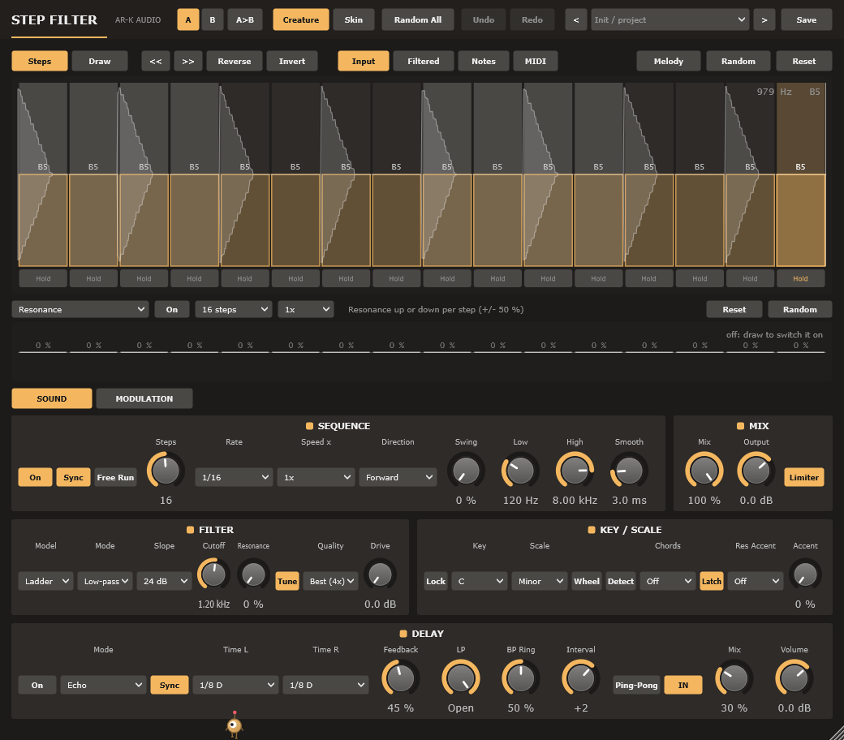The image size is (844, 740).
Task: Click the Wheel button in Key / Scale
Action: (587, 581)
